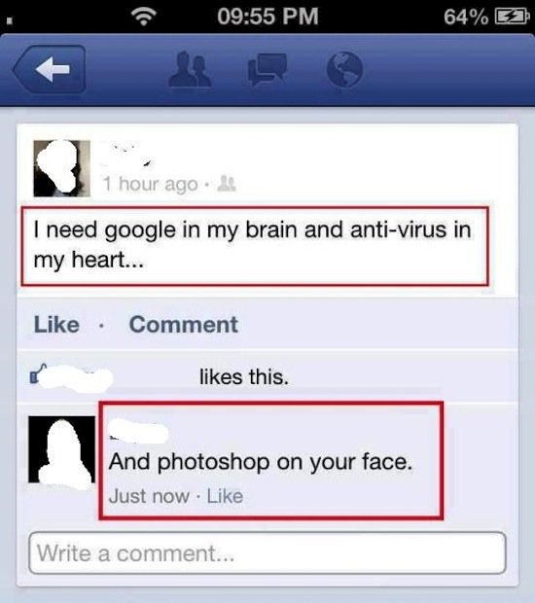Tap Comment under the post
Screen dimensions: 535x603
click(184, 324)
